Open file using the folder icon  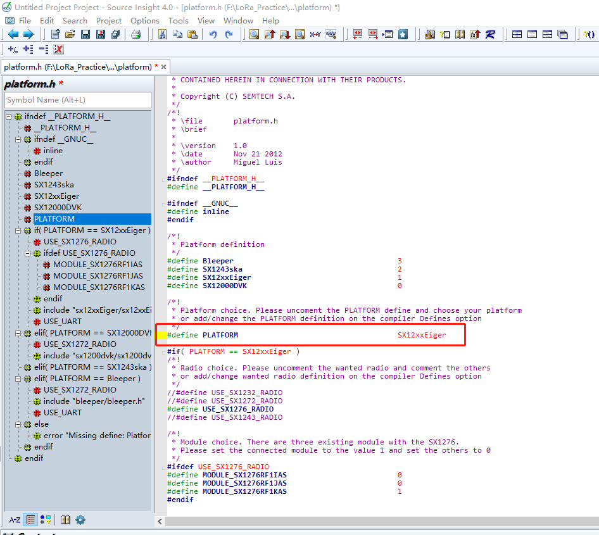pos(70,34)
